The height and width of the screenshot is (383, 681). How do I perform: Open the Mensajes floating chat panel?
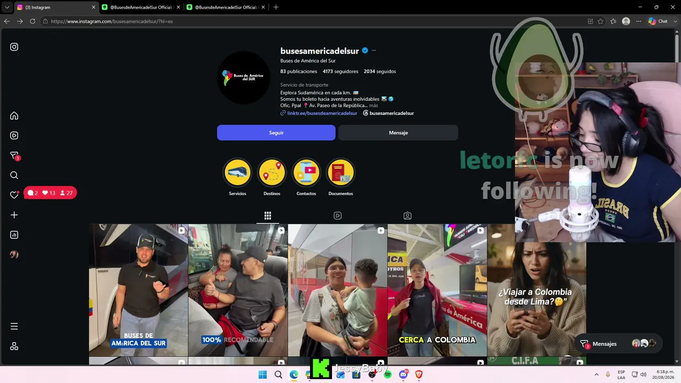618,344
